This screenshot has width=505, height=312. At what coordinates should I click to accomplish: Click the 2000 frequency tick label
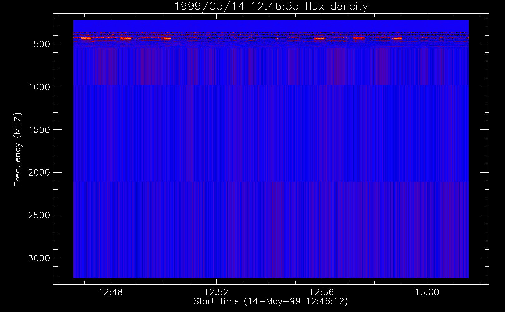tap(39, 173)
